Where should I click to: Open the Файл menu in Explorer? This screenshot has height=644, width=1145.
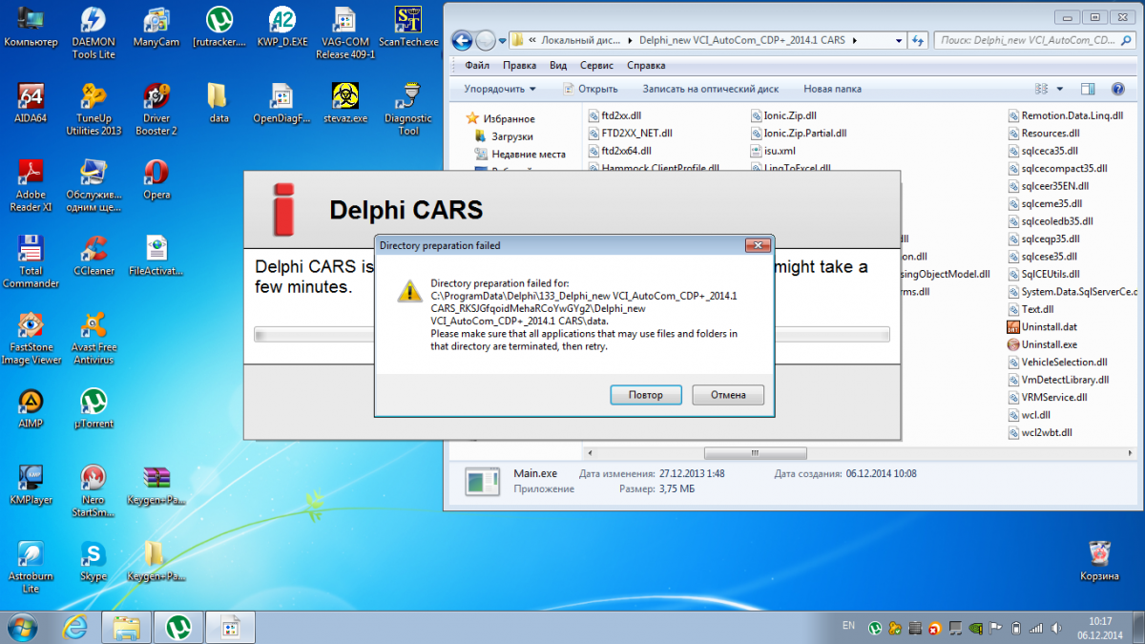tap(477, 66)
